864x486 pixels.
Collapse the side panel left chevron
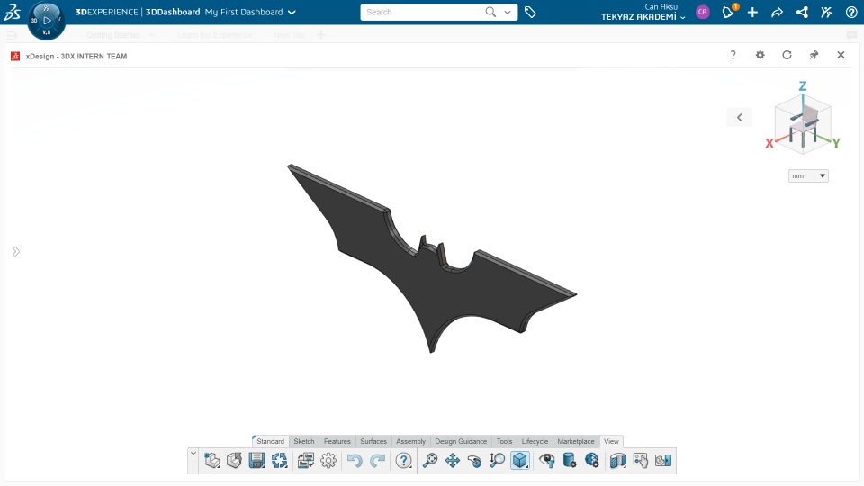[x=740, y=117]
